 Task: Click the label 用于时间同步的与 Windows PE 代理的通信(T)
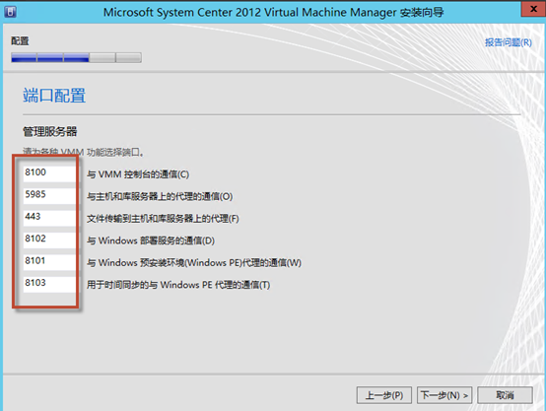[178, 285]
